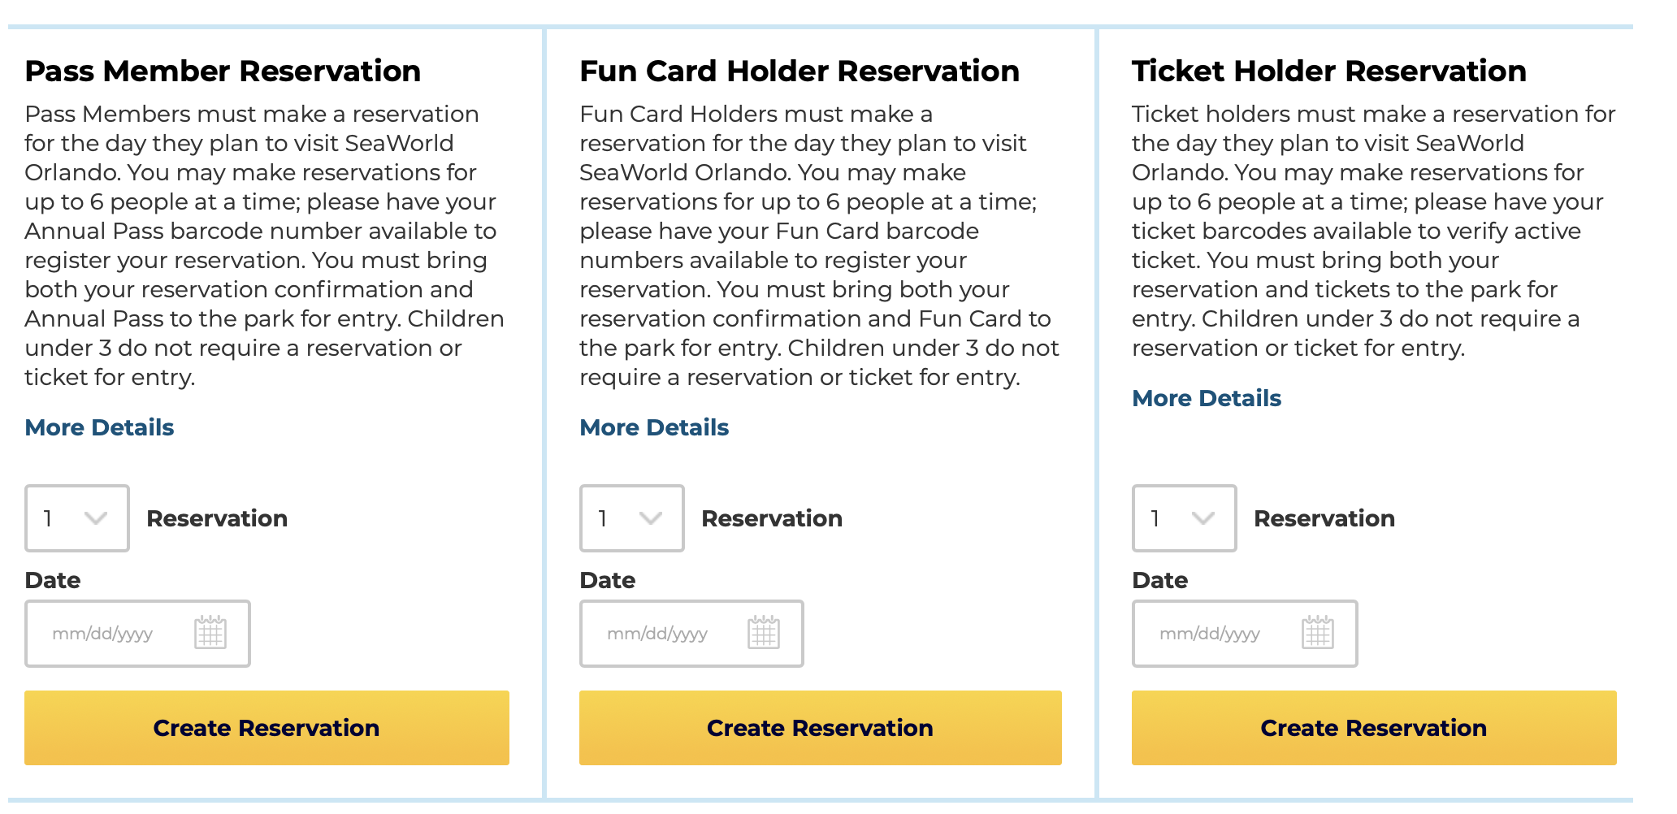Expand Fun Card Holder reservation quantity dropdown
1677x814 pixels.
632,518
